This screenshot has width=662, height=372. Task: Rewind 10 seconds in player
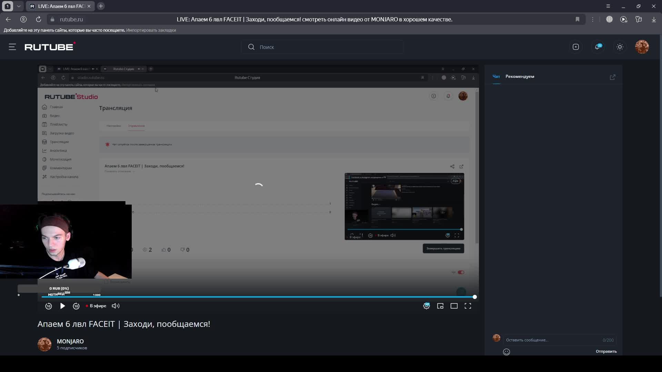(49, 306)
